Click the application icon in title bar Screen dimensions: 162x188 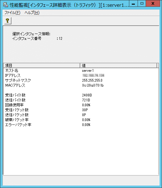(6, 5)
